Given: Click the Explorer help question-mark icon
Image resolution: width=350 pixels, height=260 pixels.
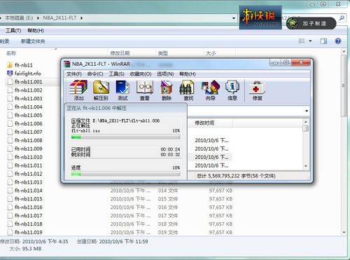Looking at the screenshot, I should click(338, 41).
